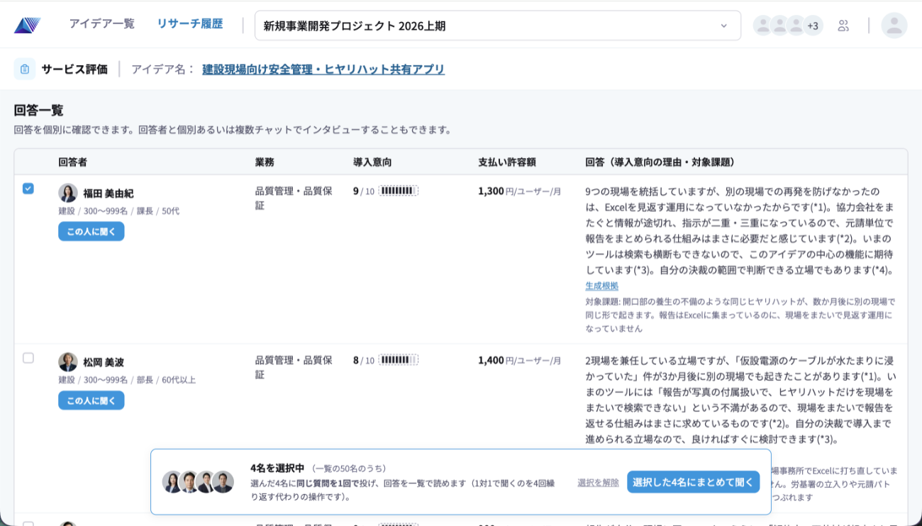Open the user profile avatar icon
This screenshot has height=526, width=922.
894,26
